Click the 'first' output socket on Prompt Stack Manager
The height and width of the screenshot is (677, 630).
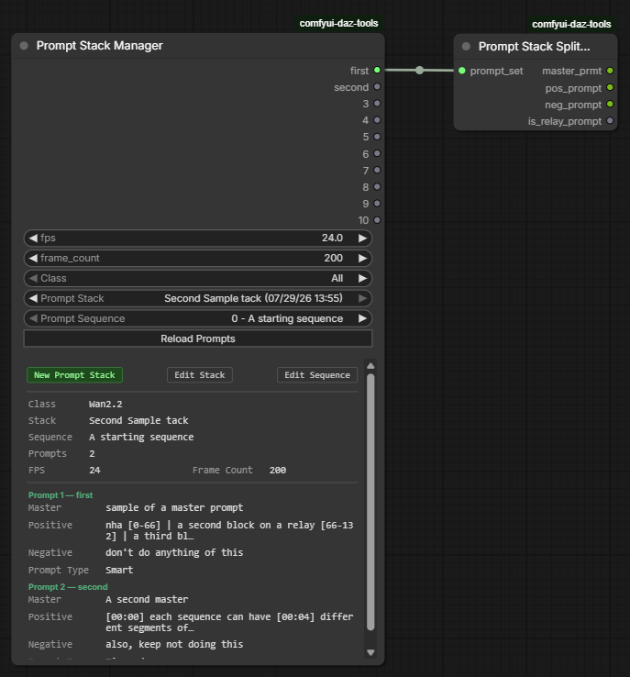point(377,70)
